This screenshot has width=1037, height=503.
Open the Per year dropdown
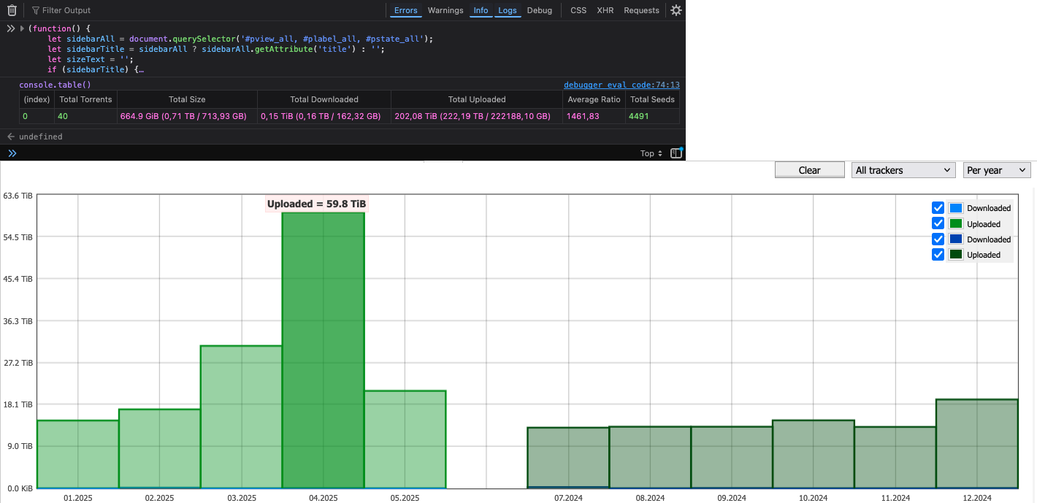tap(997, 170)
